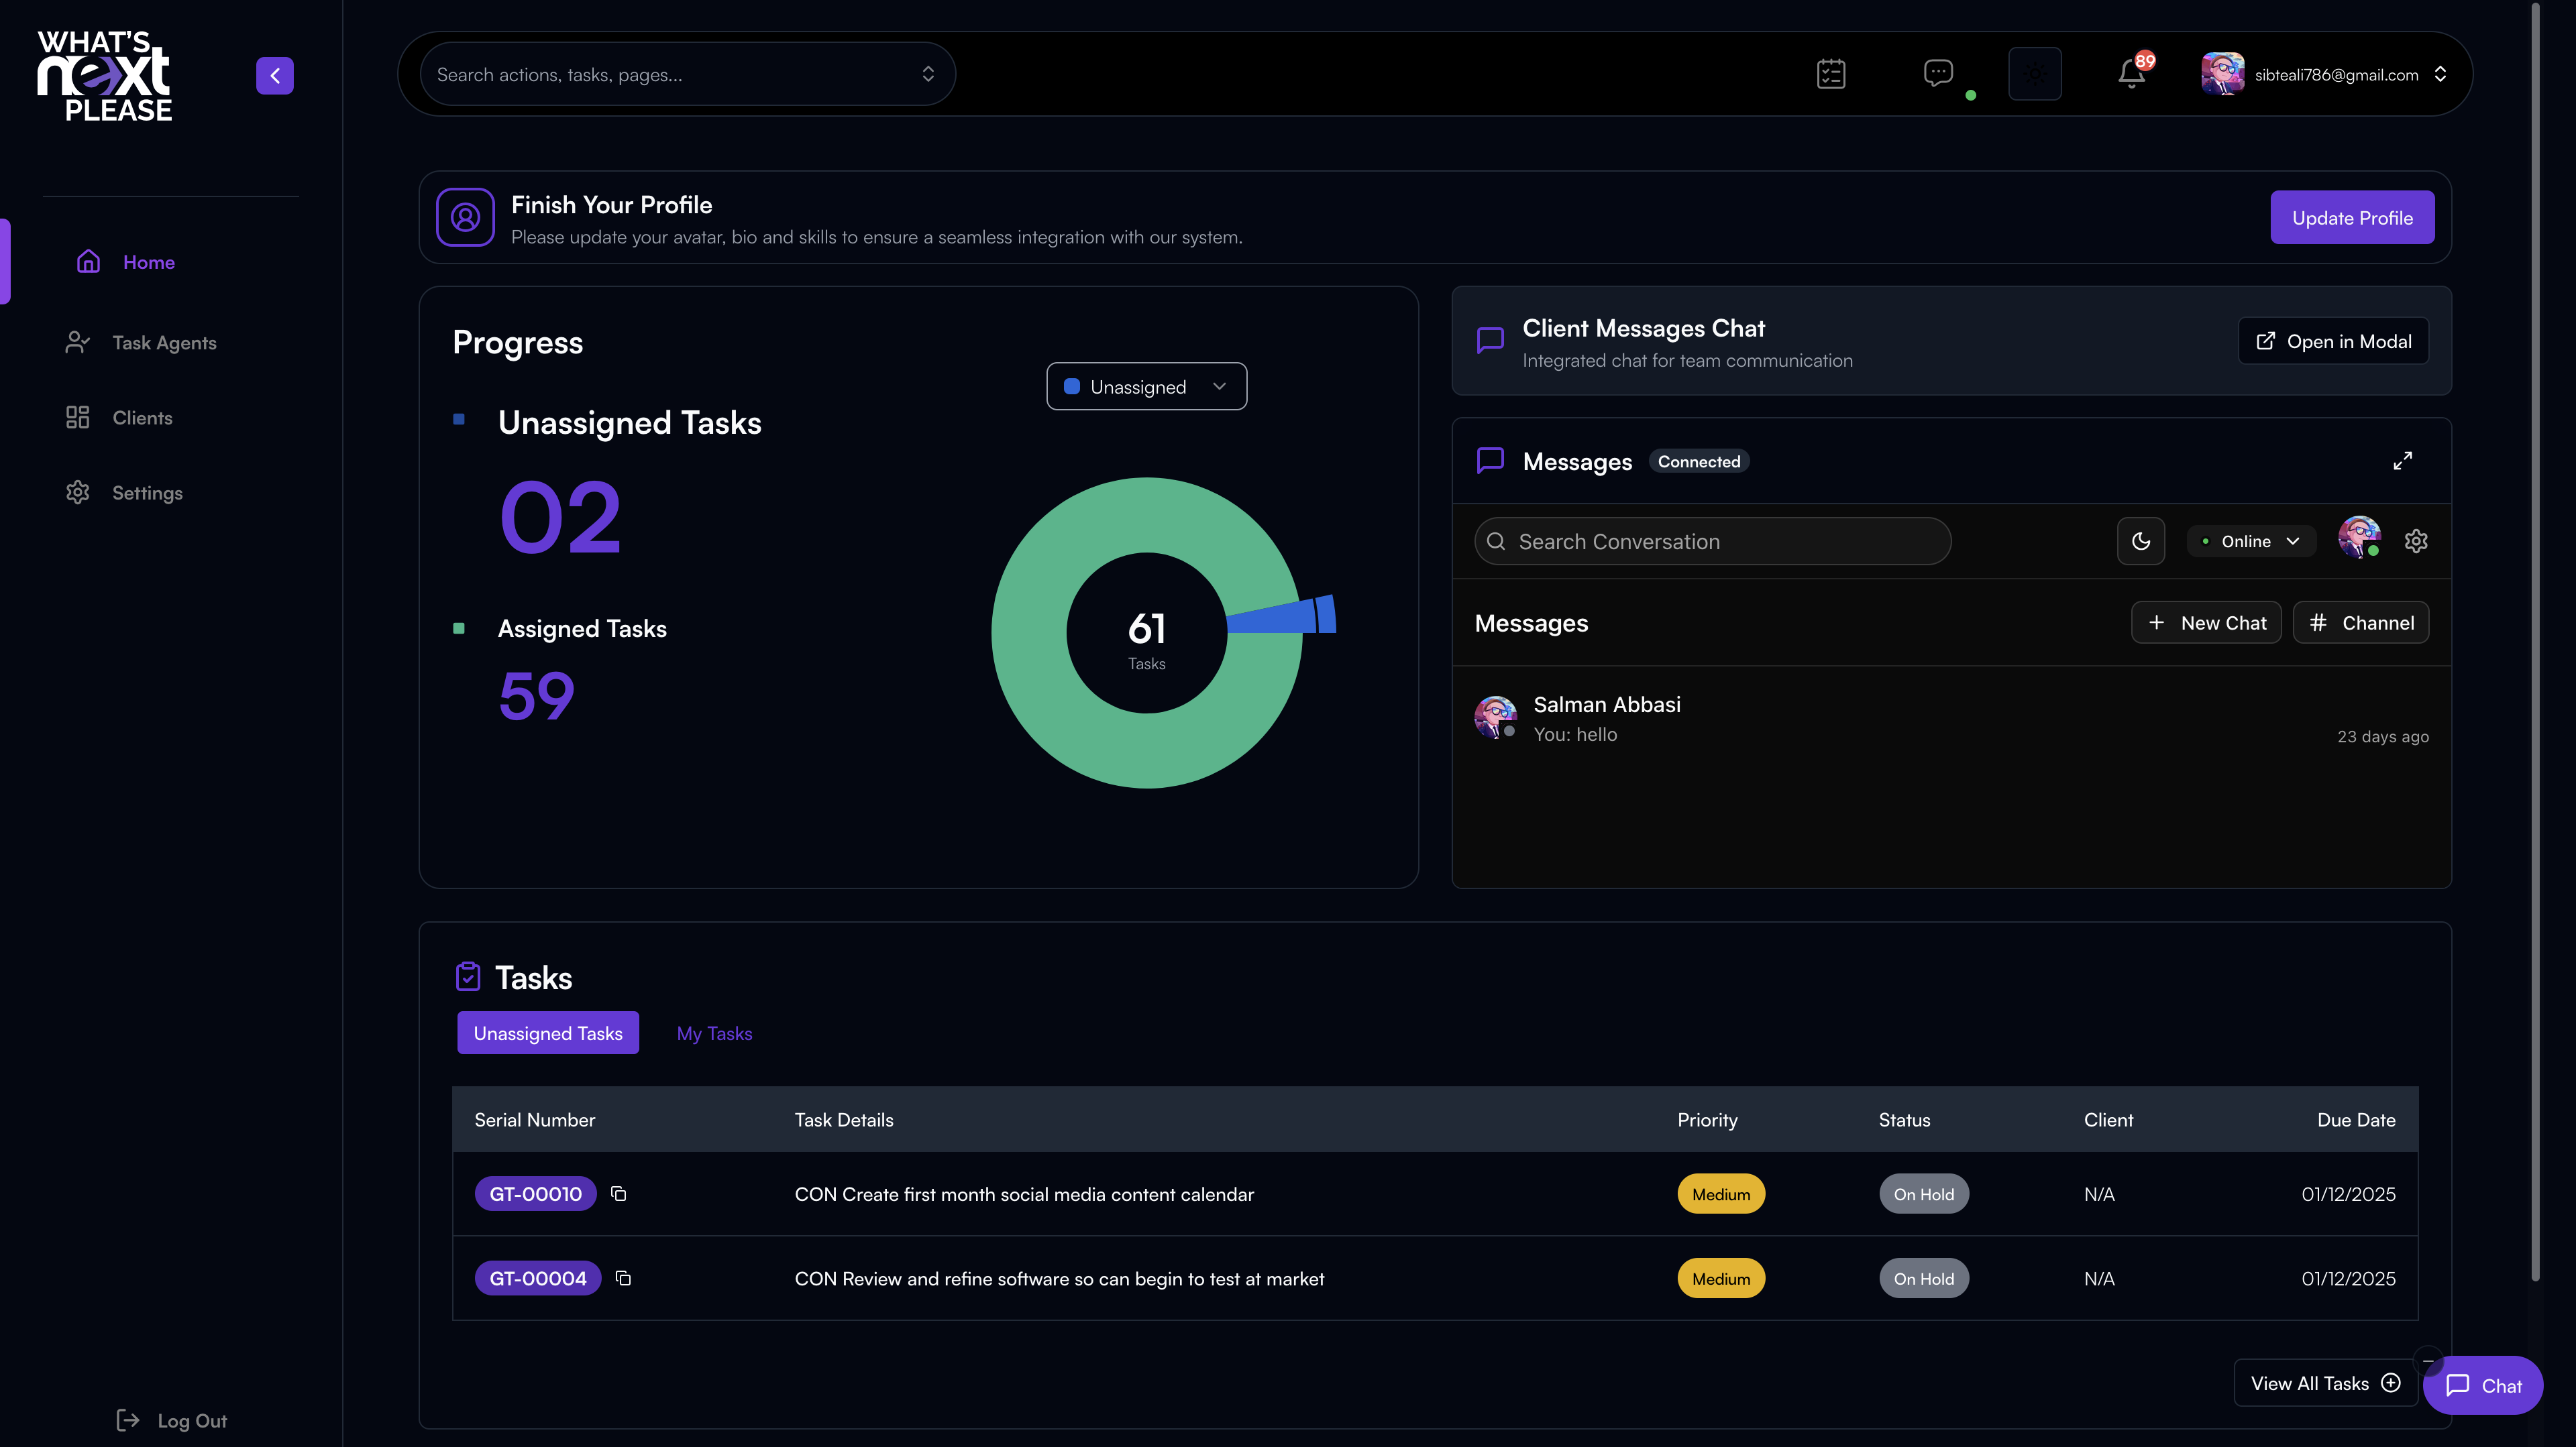This screenshot has width=2576, height=1447.
Task: Minimize the floating Chat widget
Action: click(x=2428, y=1360)
